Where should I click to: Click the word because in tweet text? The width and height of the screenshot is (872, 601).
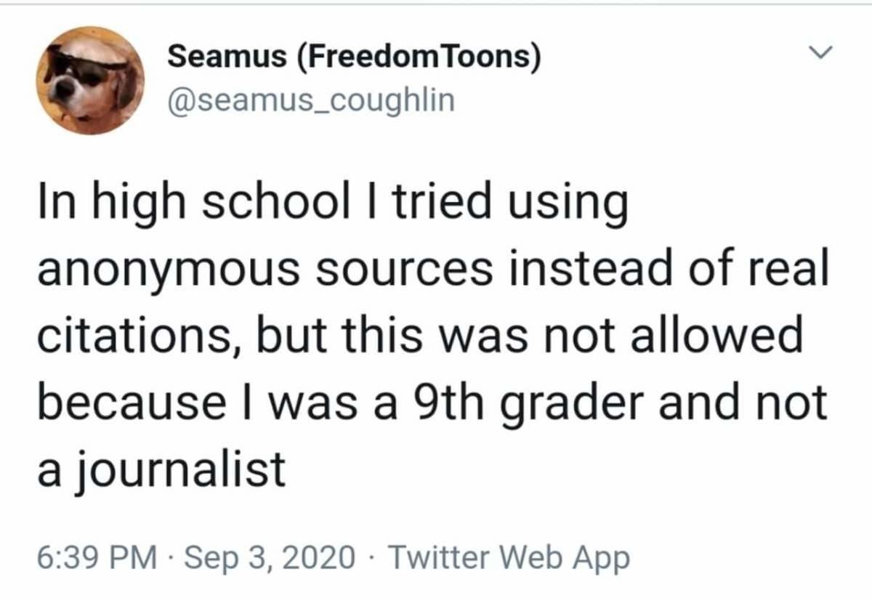point(131,402)
